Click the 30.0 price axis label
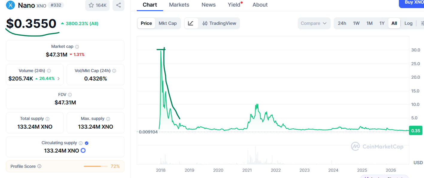 click(x=416, y=50)
